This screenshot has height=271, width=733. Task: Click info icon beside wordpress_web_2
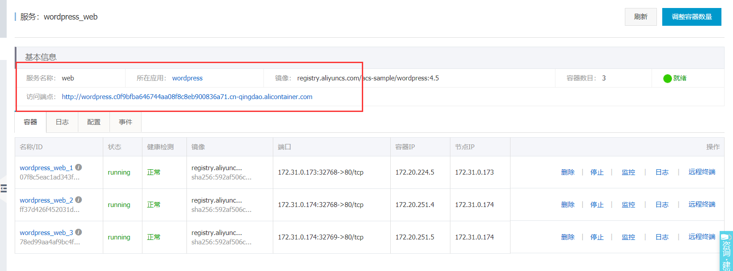(78, 200)
